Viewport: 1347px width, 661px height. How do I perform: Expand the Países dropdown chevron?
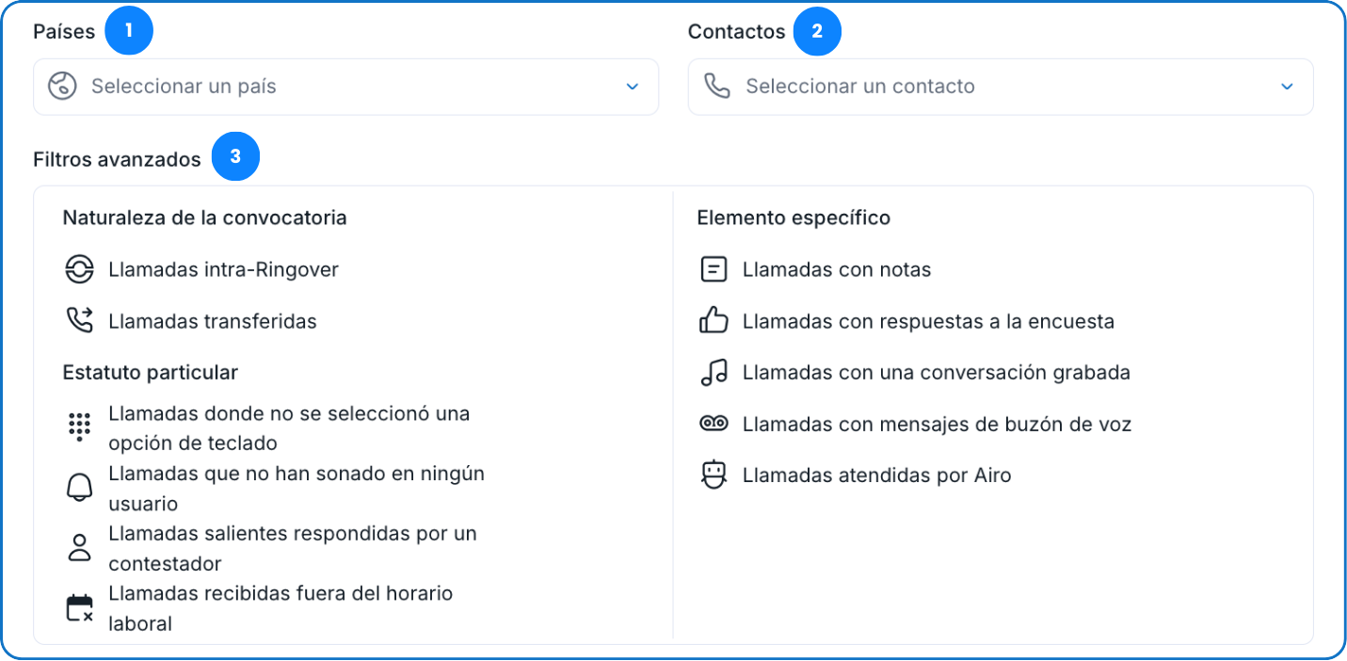pyautogui.click(x=632, y=87)
